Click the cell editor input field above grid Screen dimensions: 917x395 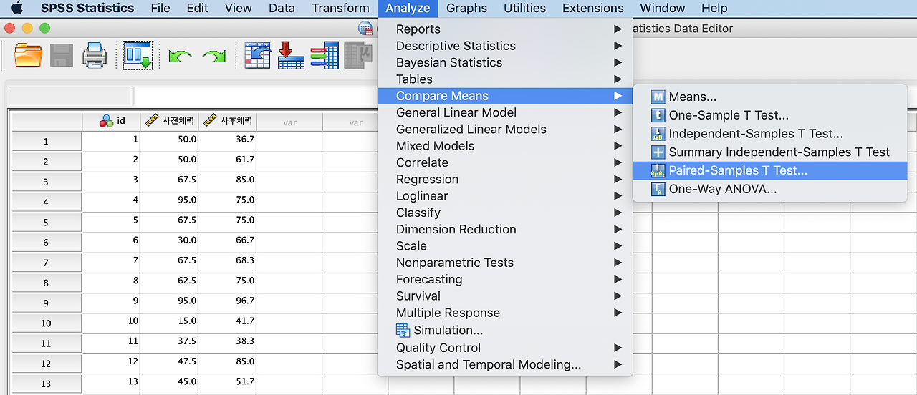pyautogui.click(x=255, y=96)
